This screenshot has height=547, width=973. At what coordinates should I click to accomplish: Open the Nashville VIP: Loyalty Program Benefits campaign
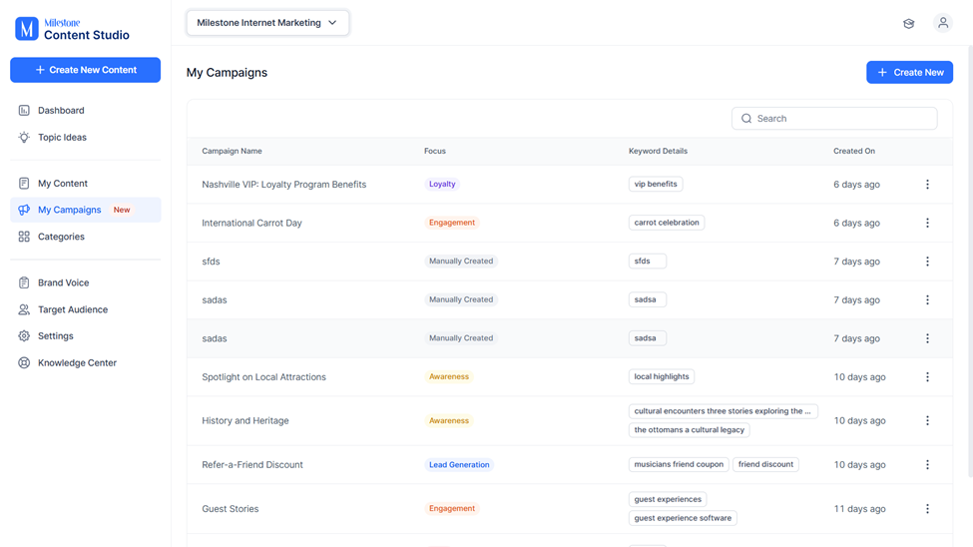tap(284, 185)
